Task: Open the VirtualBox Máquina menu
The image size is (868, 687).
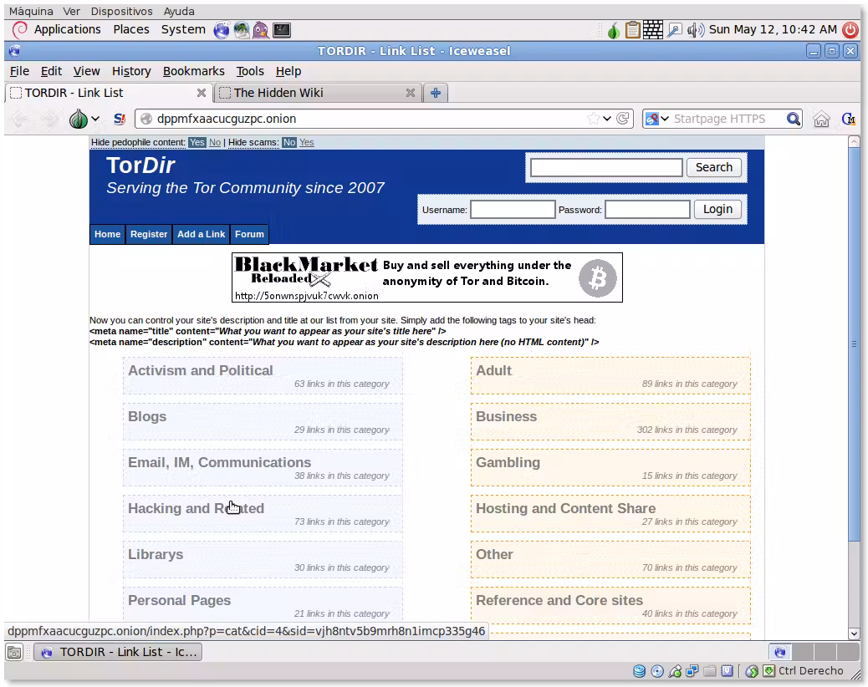Action: [31, 11]
